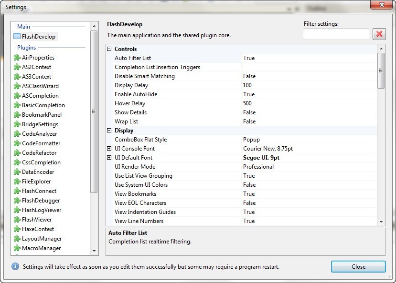Click the plugin list scrollbar thumb
The image size is (396, 283).
(94, 111)
